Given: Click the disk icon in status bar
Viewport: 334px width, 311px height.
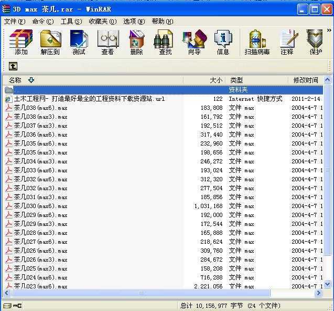Looking at the screenshot, I should (x=7, y=306).
